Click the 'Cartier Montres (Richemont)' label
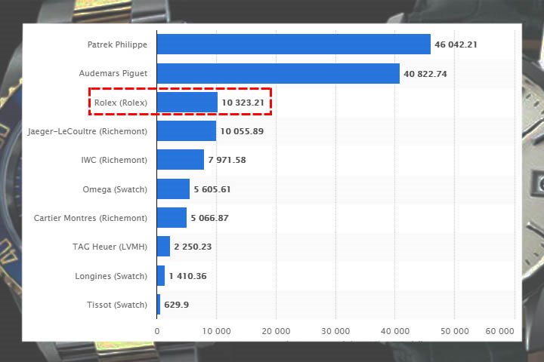544x362 pixels. coord(90,218)
